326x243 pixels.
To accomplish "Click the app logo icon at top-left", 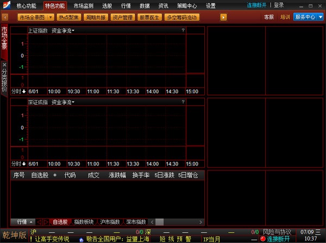I will [x=7, y=5].
